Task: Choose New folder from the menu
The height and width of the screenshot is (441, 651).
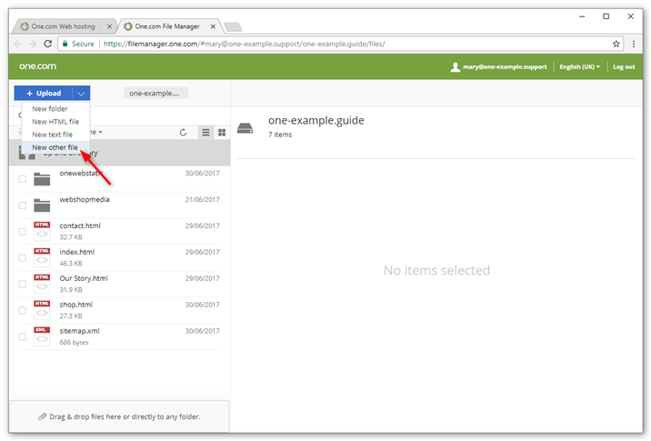Action: pos(55,109)
